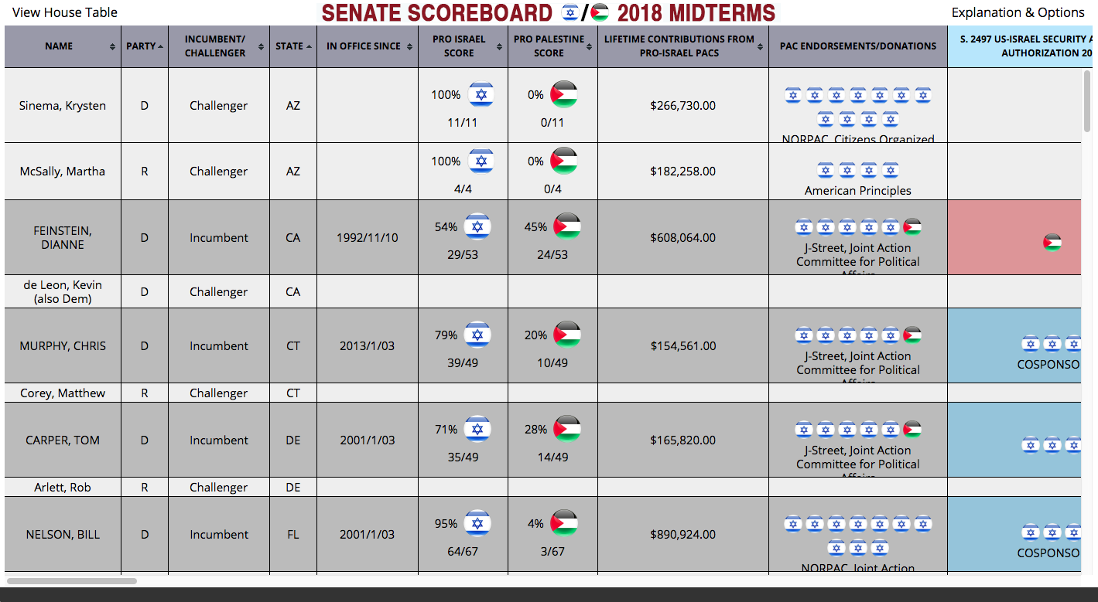Click the Party column header

(x=141, y=46)
